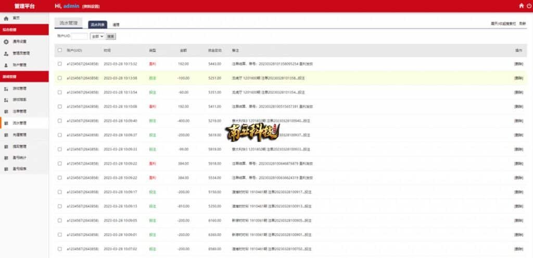Image resolution: width=533 pixels, height=258 pixels.
Task: Click the 搜索 search button
Action: coord(111,36)
